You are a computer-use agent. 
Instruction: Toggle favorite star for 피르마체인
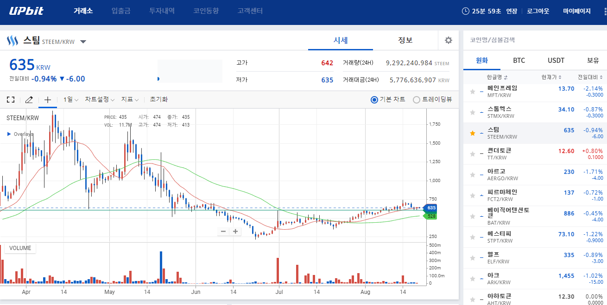[x=473, y=195]
